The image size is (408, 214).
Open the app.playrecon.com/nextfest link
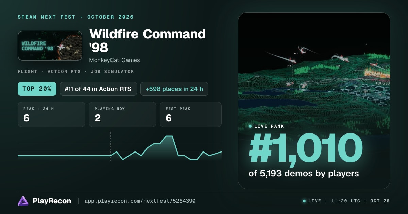point(140,201)
